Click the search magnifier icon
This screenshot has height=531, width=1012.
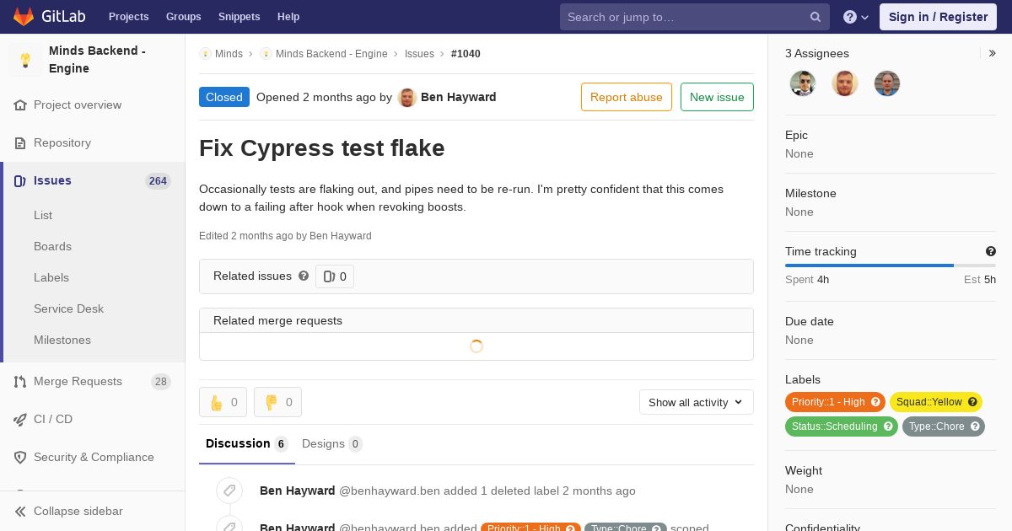[x=816, y=17]
